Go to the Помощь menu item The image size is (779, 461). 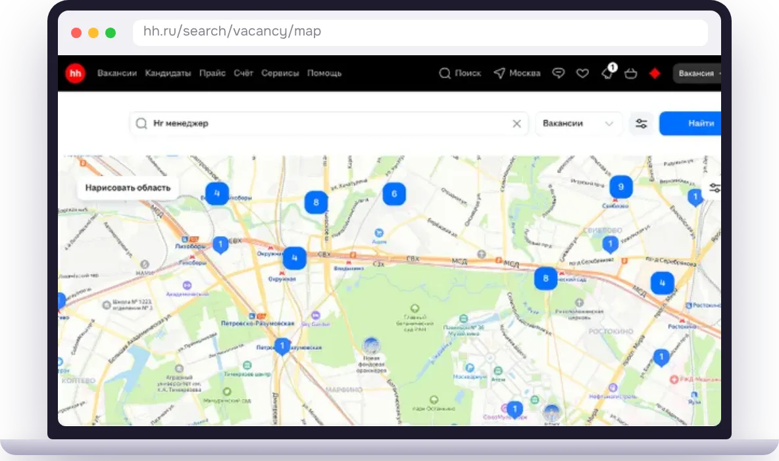324,73
